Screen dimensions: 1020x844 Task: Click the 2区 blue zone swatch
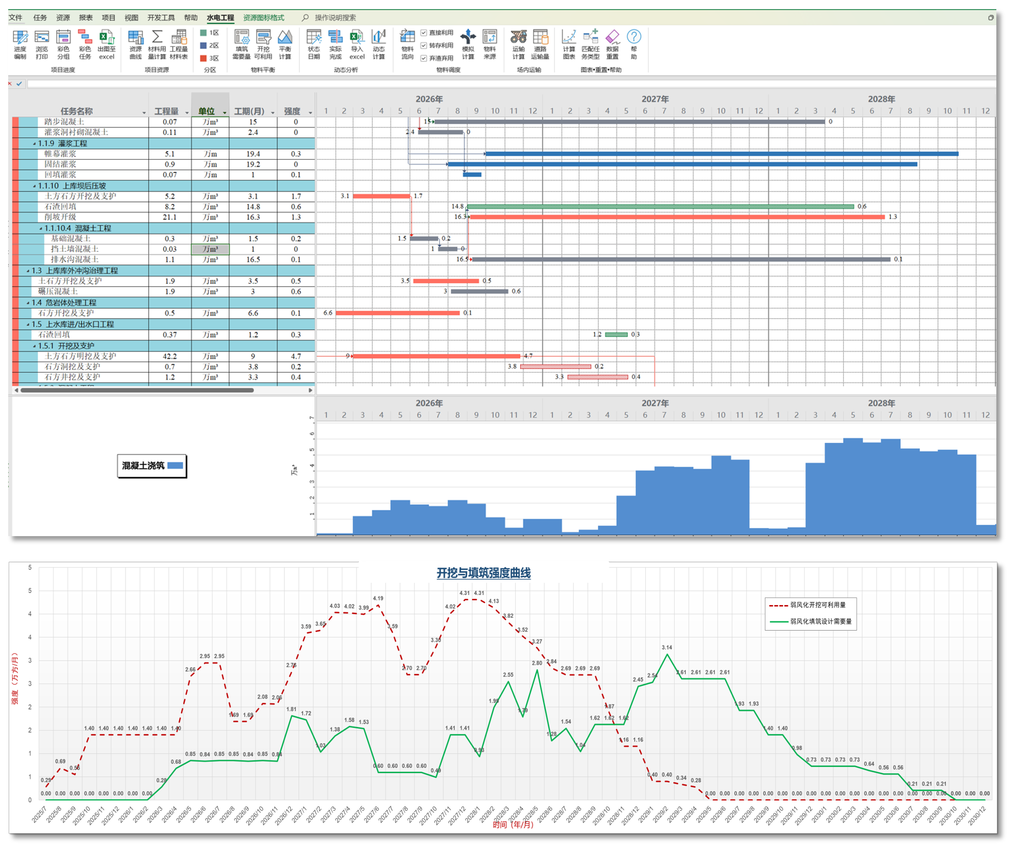pos(204,46)
